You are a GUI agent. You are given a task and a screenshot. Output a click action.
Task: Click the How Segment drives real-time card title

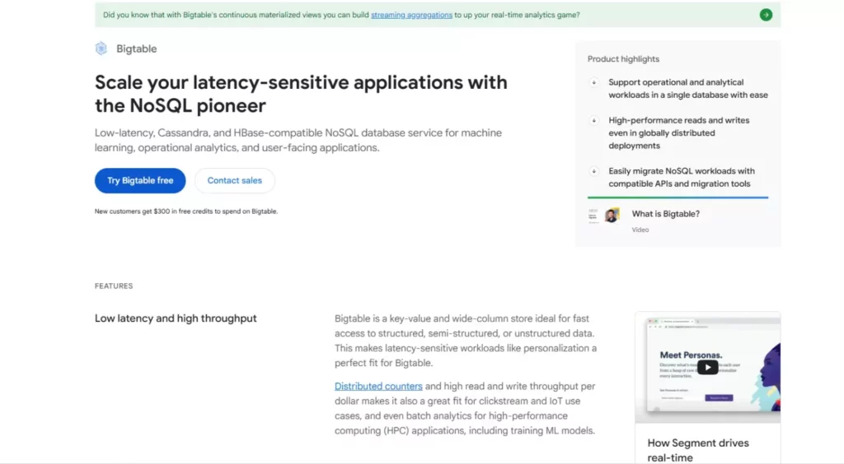pos(697,449)
